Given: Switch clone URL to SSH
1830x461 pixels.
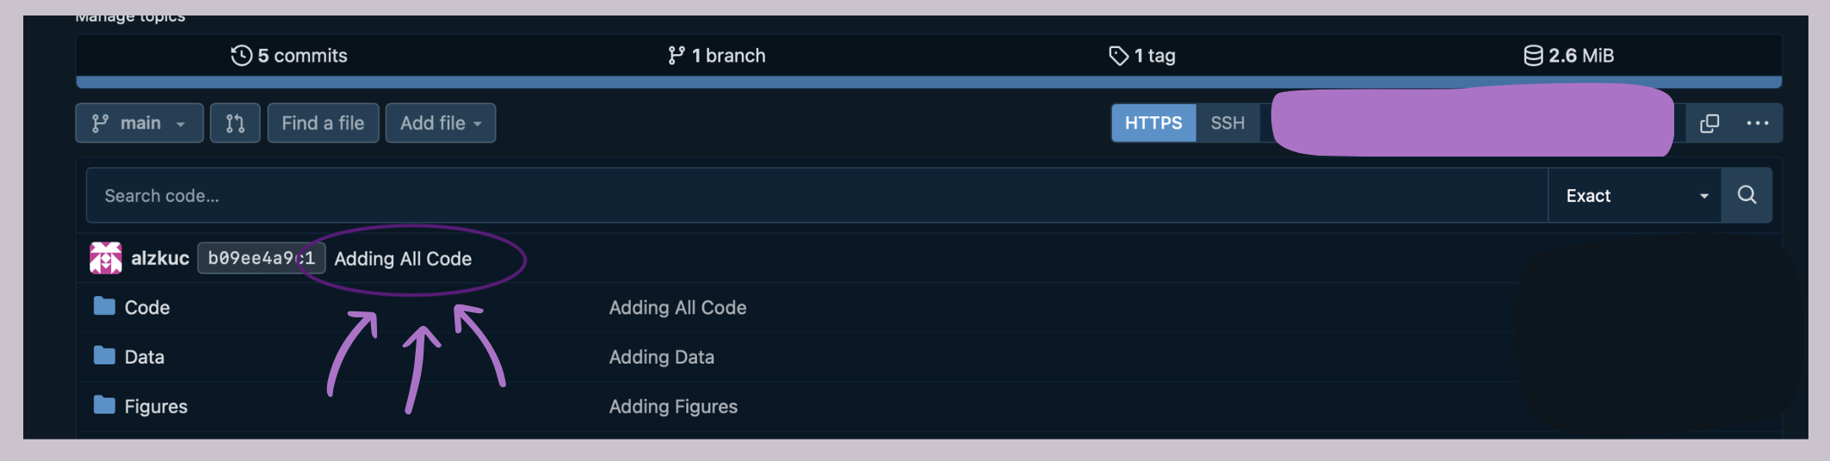Looking at the screenshot, I should (x=1227, y=123).
